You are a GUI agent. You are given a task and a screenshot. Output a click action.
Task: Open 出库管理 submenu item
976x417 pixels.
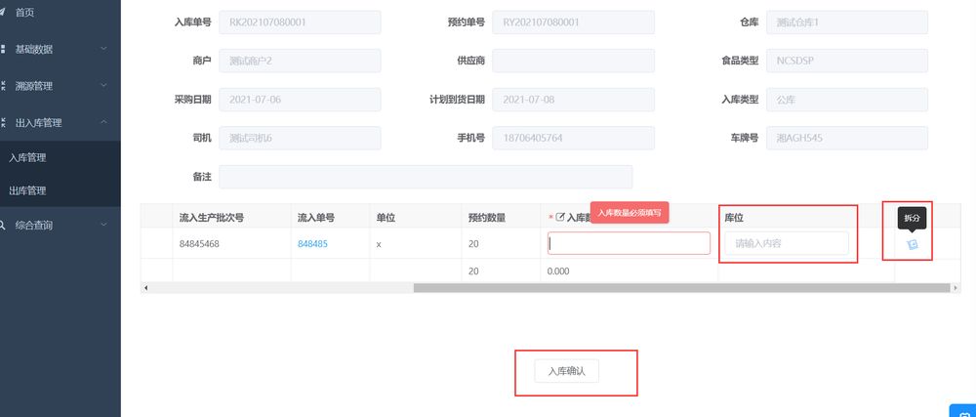click(x=27, y=190)
